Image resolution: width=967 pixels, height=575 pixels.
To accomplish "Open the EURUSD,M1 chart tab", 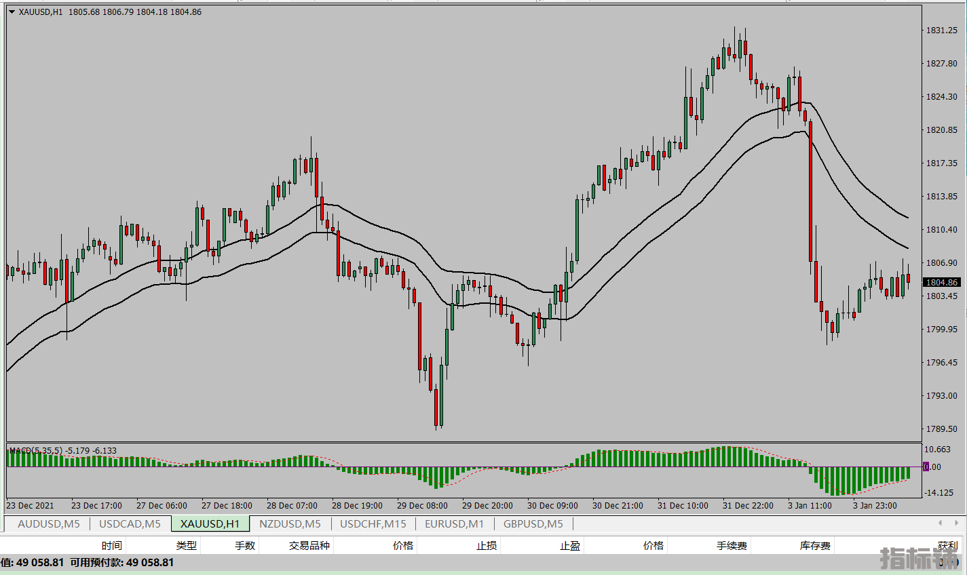I will coord(454,523).
